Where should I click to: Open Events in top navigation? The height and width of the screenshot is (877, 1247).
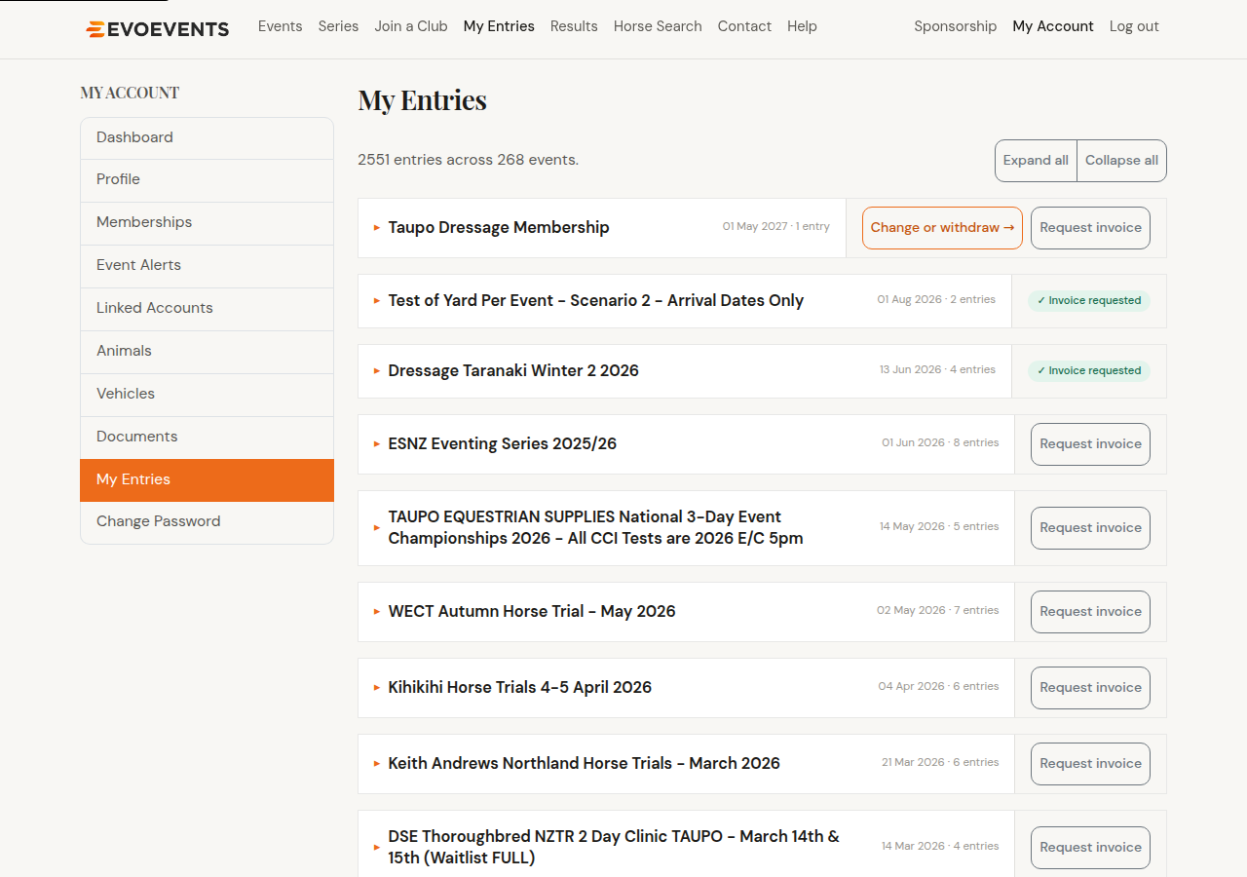coord(281,26)
